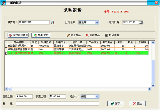Click the supplier search magnifier icon
Image resolution: width=160 pixels, height=110 pixels.
click(x=53, y=22)
